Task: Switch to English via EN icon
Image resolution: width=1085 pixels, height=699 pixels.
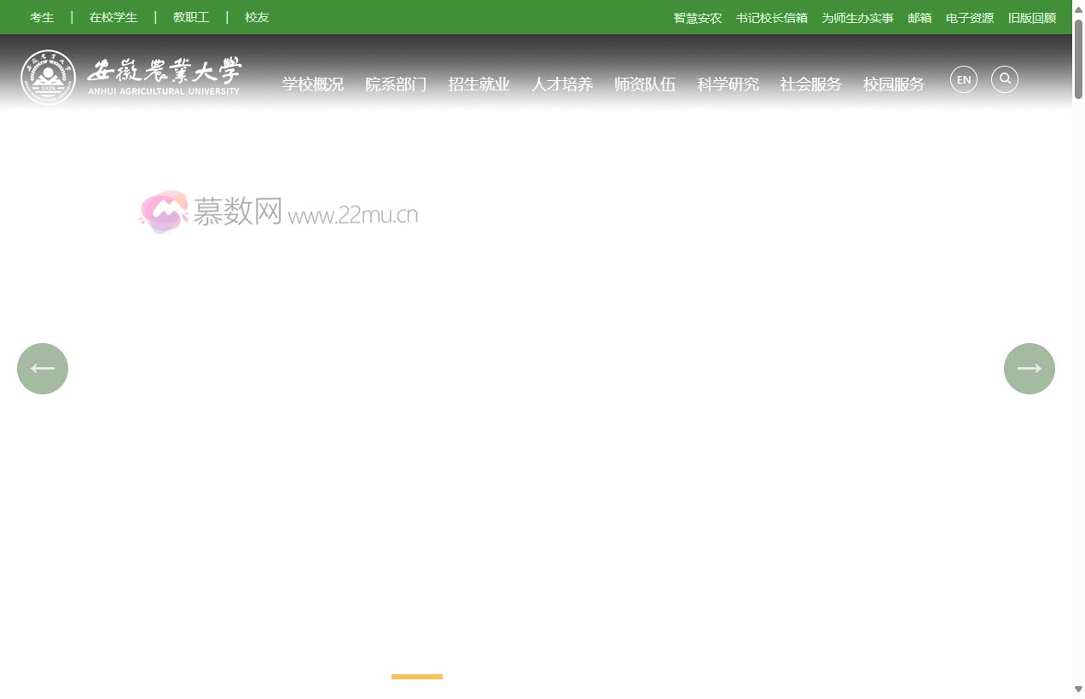Action: pyautogui.click(x=964, y=79)
